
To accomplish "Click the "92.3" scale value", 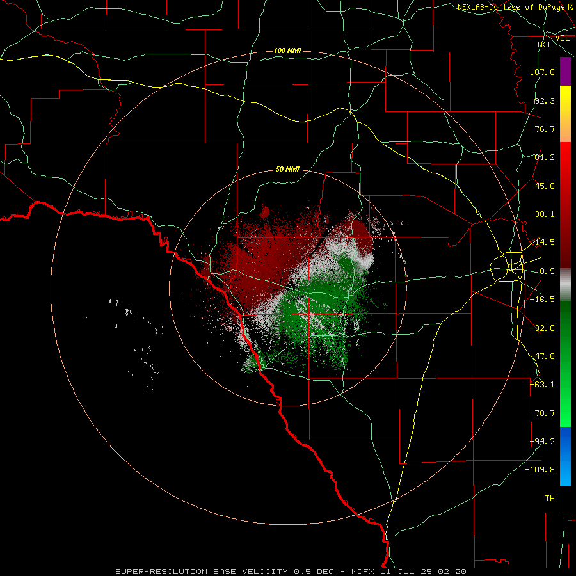I will 545,100.
